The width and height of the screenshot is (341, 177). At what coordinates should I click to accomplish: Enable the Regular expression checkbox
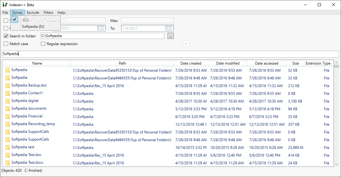tap(43, 44)
